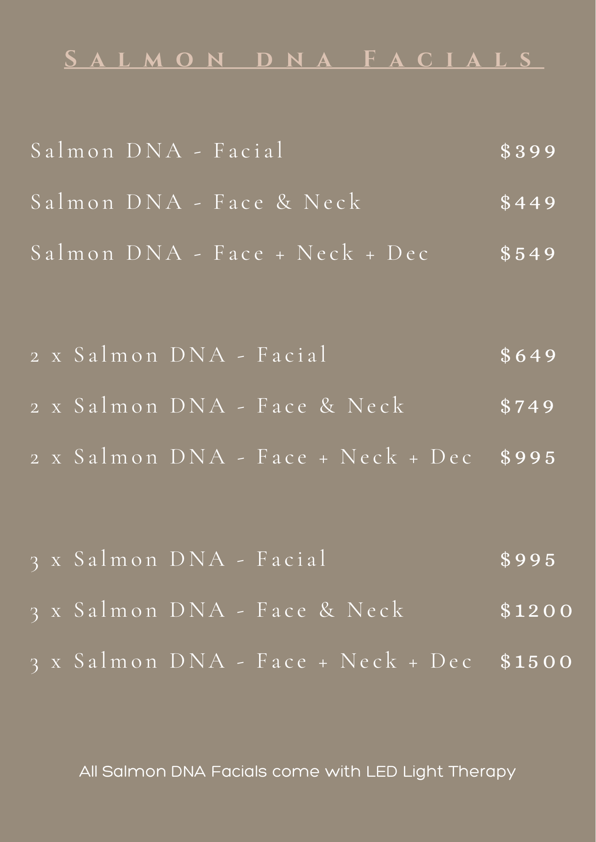Select 2 x Salmon DNA - Face + Neck + Dec
Screen dimensions: 596x842
pos(251,458)
